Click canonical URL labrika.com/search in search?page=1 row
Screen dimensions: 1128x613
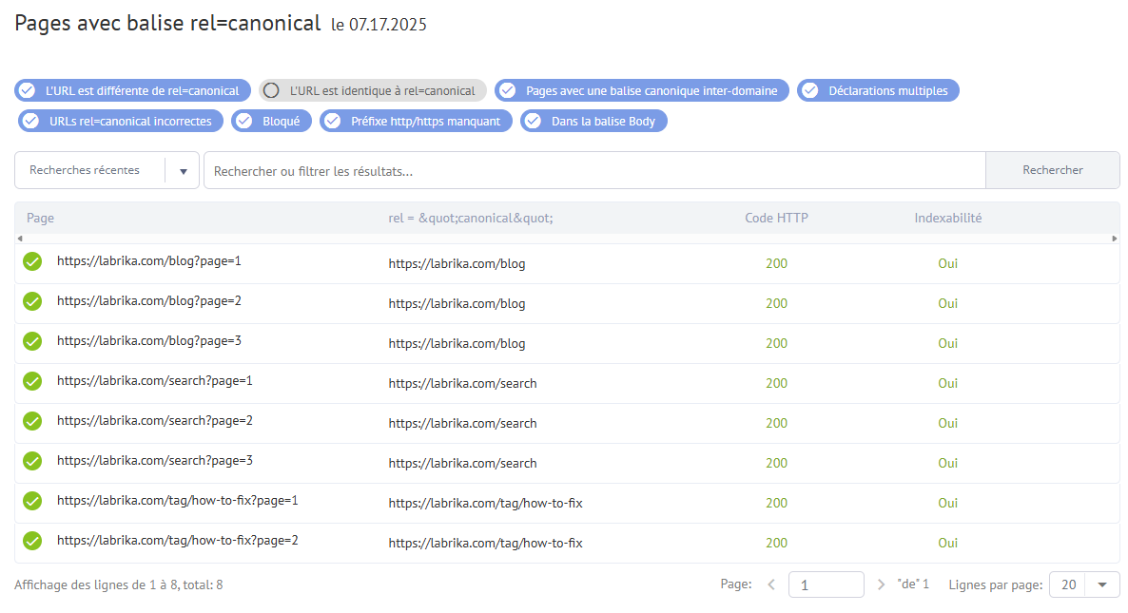click(462, 384)
